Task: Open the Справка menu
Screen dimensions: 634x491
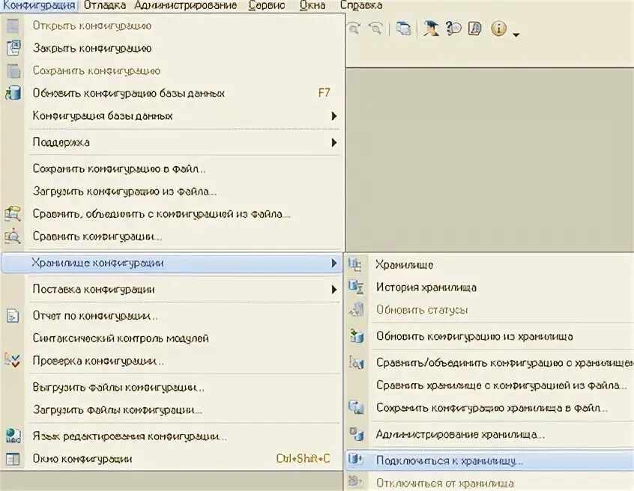Action: (361, 6)
